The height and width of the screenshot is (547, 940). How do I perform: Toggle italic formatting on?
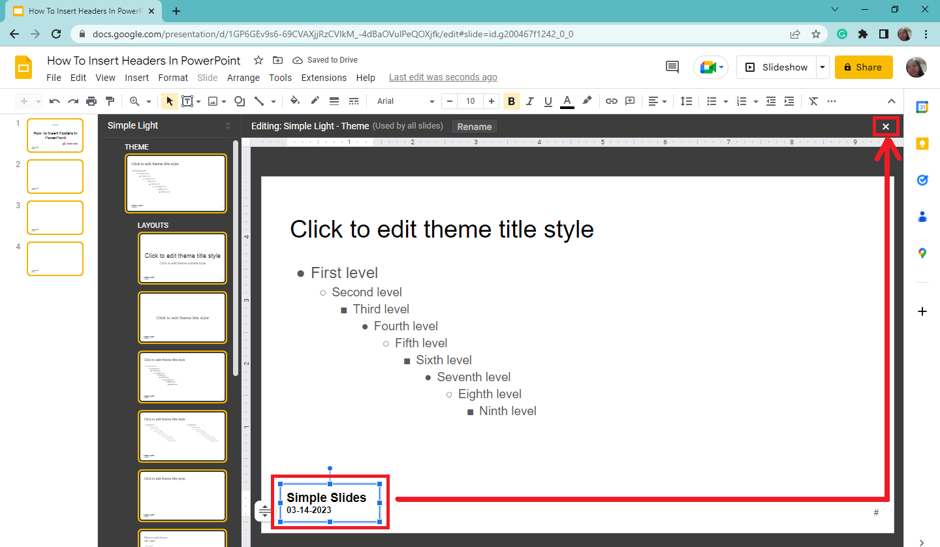click(529, 101)
